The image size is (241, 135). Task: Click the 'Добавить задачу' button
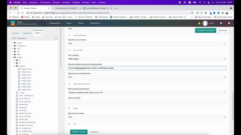(x=79, y=132)
